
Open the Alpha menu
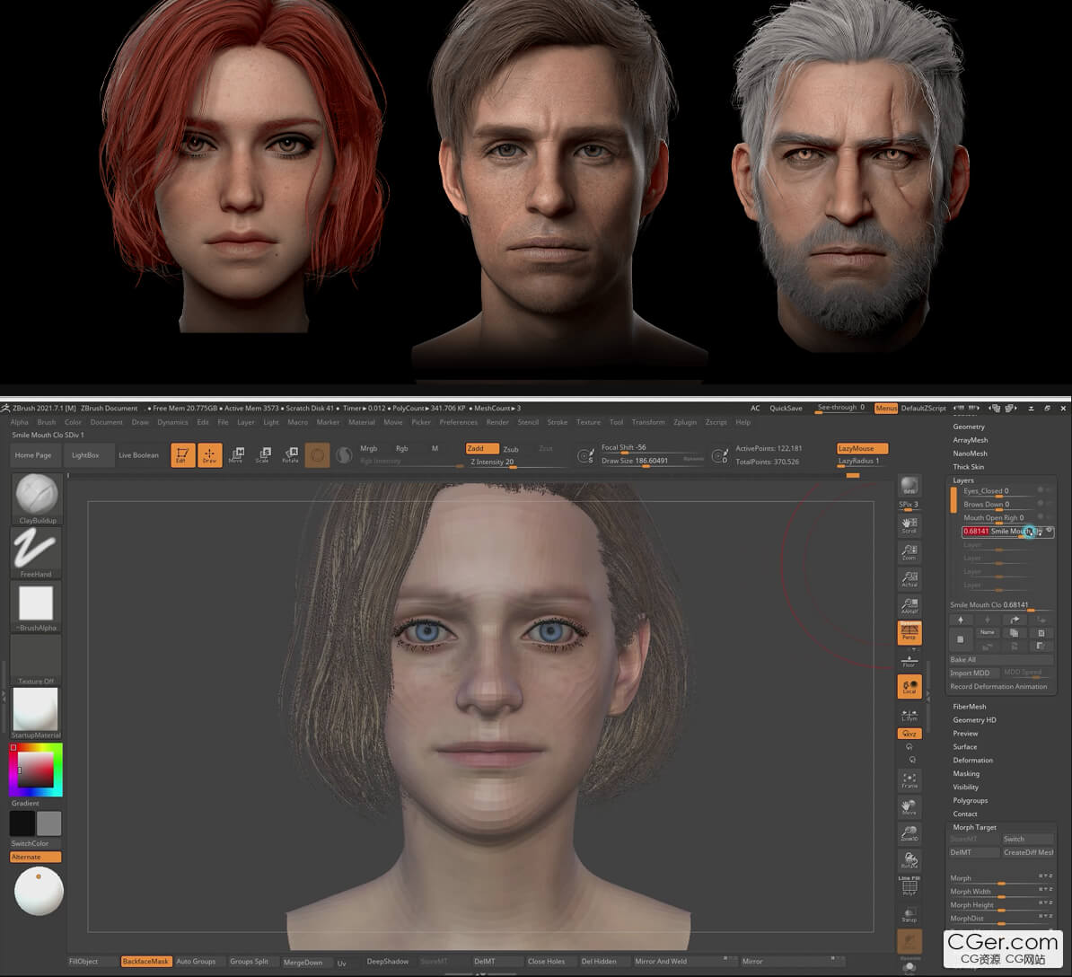[x=19, y=423]
